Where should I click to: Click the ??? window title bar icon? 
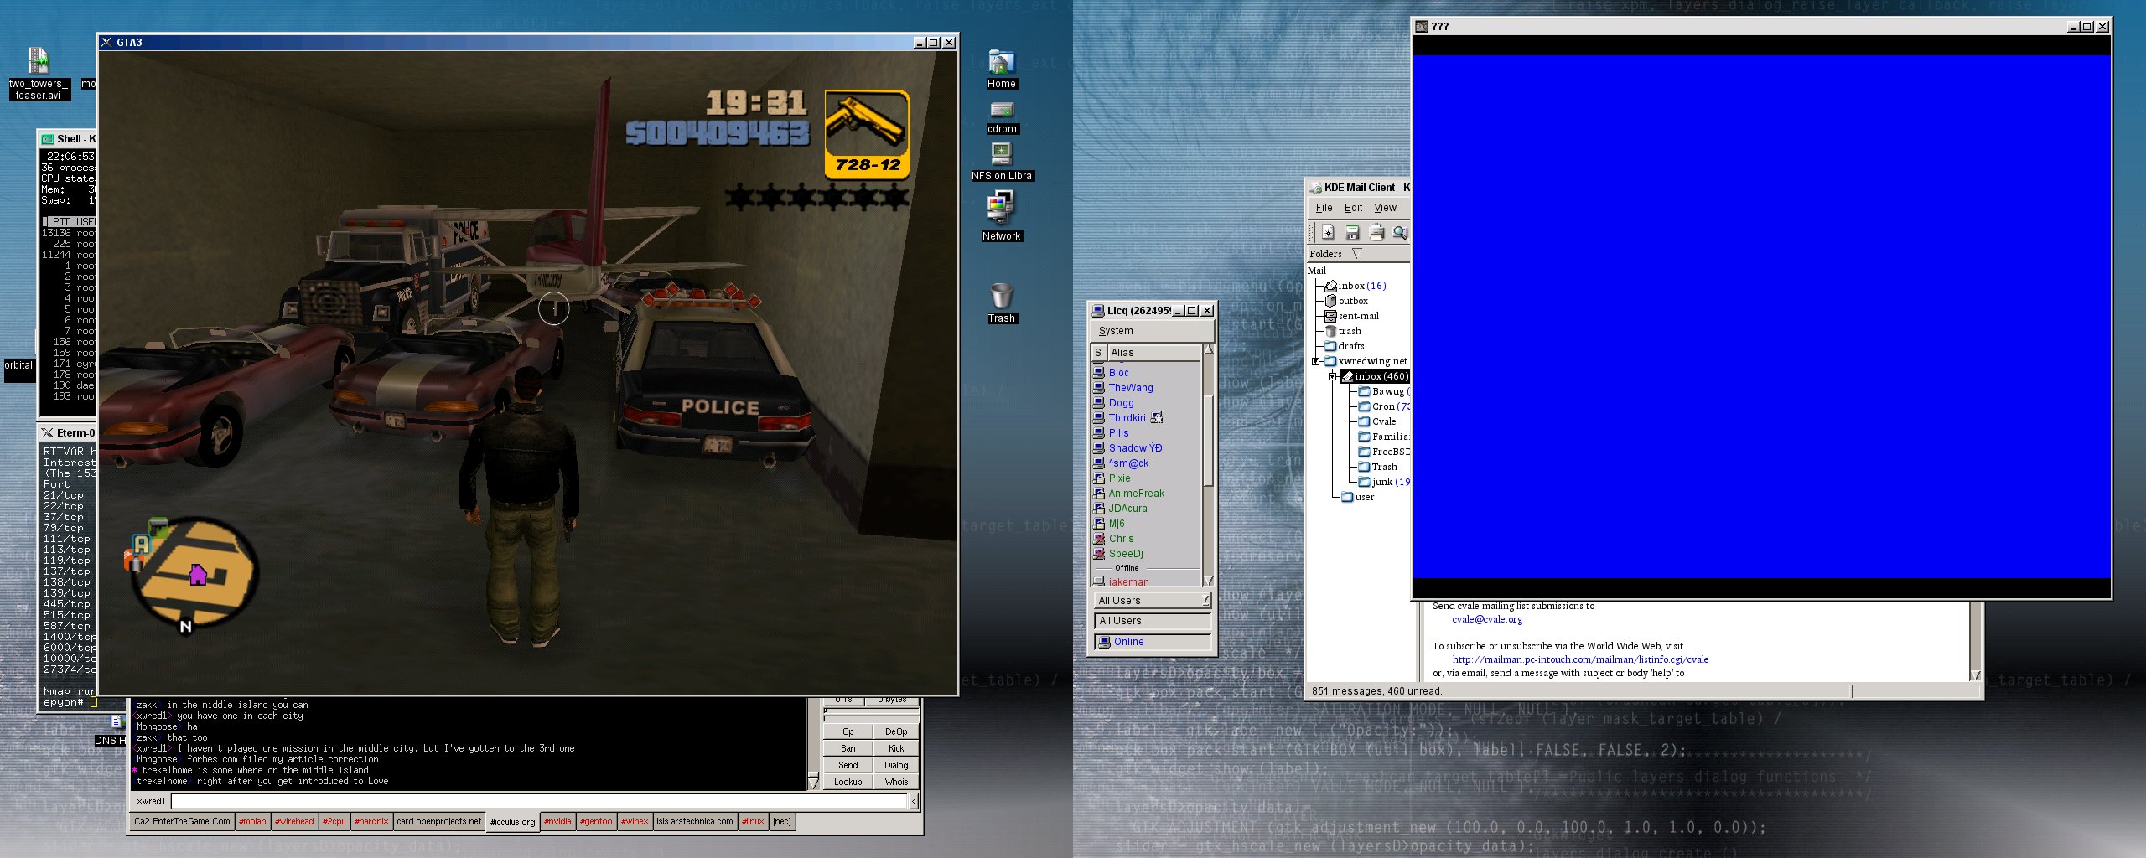tap(1421, 27)
